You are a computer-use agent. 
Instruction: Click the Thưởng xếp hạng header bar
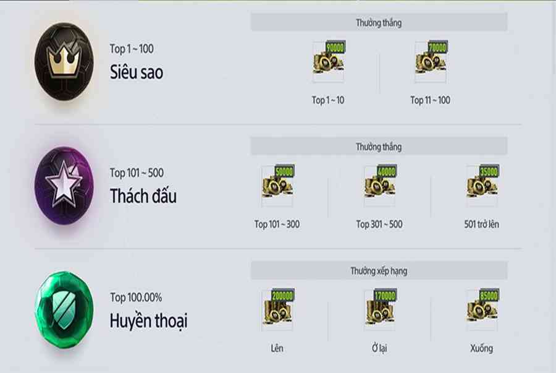(379, 271)
